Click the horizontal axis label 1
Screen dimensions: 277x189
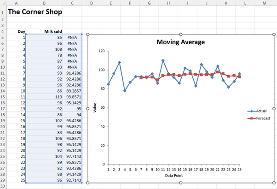tap(108, 170)
